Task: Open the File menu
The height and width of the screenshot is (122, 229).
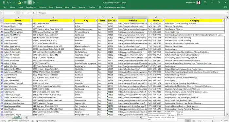Action: 4,7
